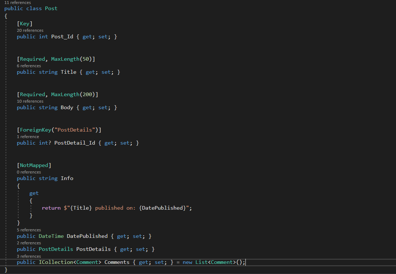This screenshot has height=274, width=396.
Task: Open the '20 references' CodeLens above Post_Id
Action: click(30, 30)
